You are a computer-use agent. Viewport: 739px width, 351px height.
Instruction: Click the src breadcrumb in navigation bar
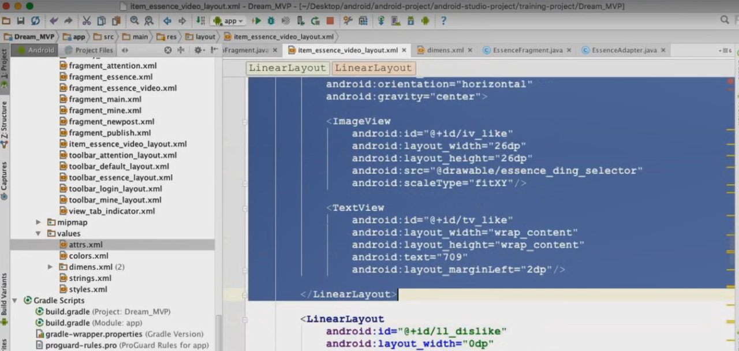(108, 36)
